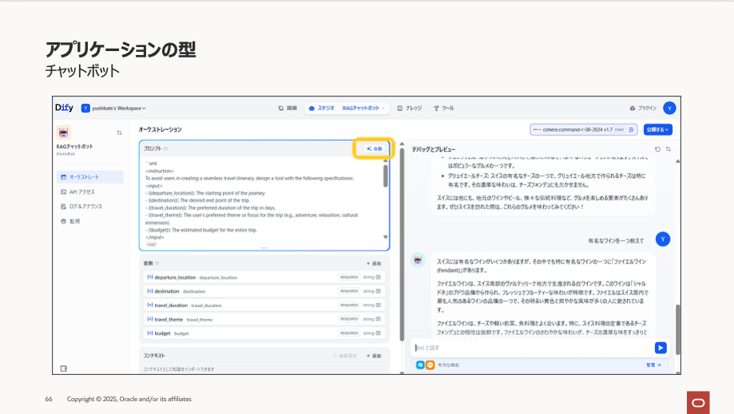Click the prompt editor scroll-down arrow
The image size is (734, 414).
coord(386,237)
